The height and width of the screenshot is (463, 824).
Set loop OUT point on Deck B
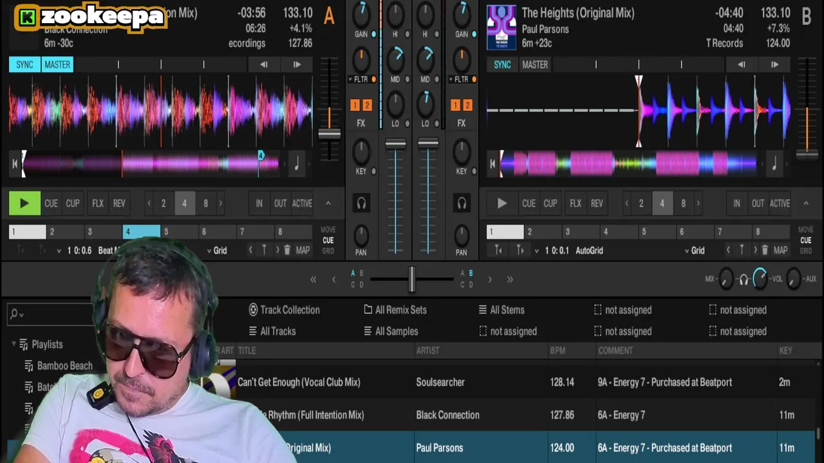758,203
